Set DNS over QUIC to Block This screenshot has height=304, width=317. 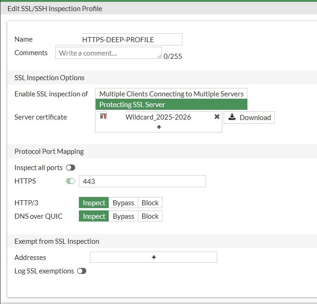pyautogui.click(x=150, y=216)
